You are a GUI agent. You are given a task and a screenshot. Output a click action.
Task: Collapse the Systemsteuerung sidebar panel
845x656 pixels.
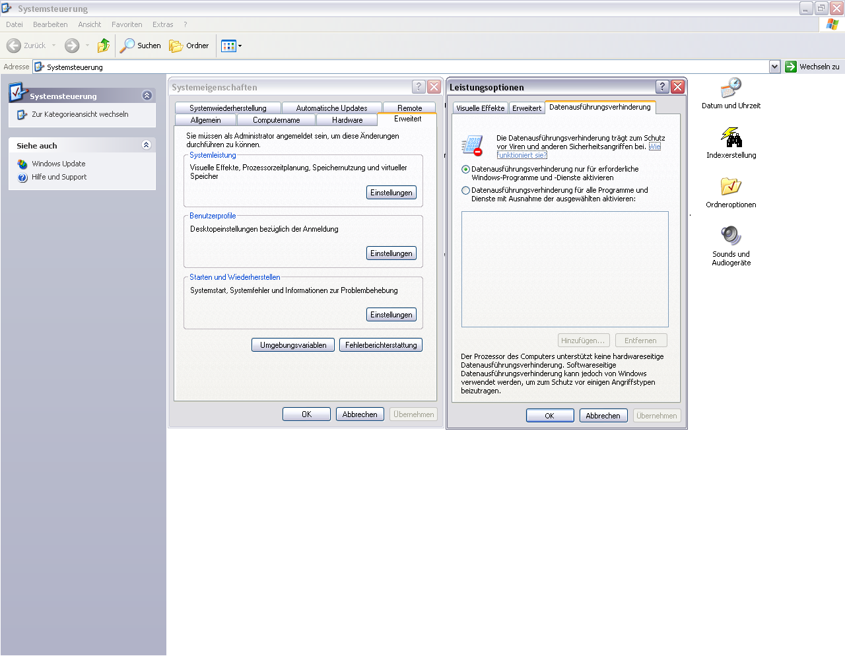pos(147,96)
